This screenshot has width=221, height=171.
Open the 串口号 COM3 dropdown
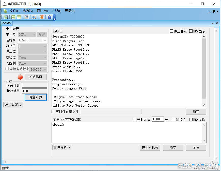pyautogui.click(x=27, y=34)
